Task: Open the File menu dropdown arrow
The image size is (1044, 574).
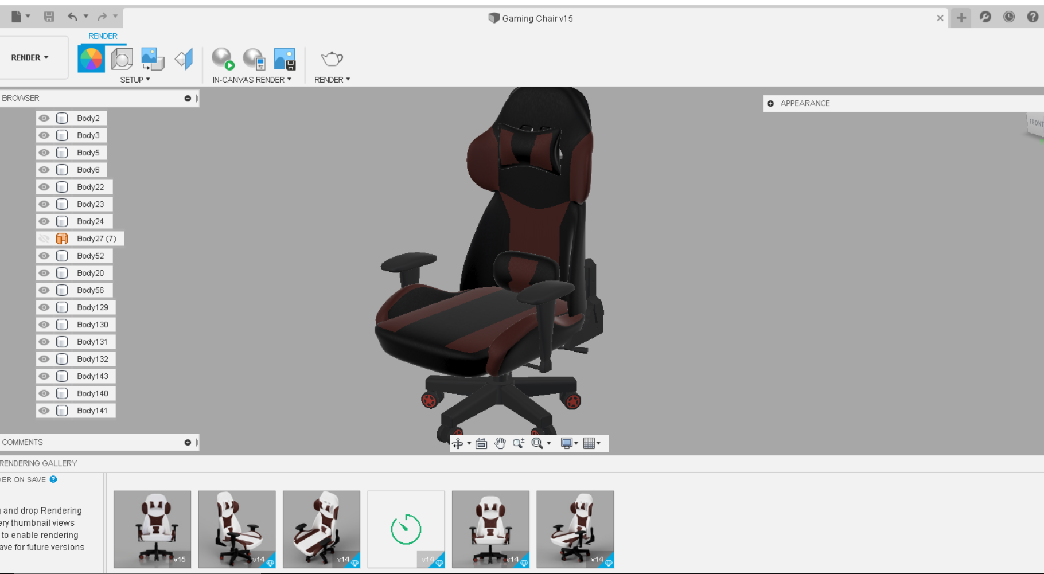Action: pos(28,16)
